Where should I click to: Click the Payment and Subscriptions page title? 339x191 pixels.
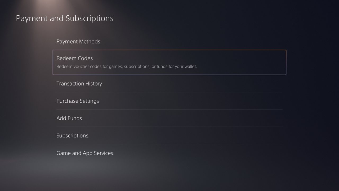pos(65,18)
